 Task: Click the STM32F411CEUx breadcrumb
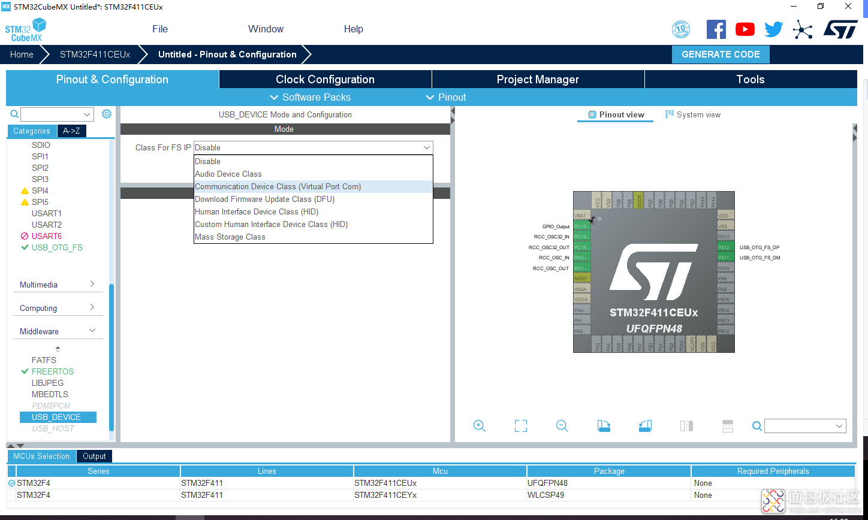95,55
